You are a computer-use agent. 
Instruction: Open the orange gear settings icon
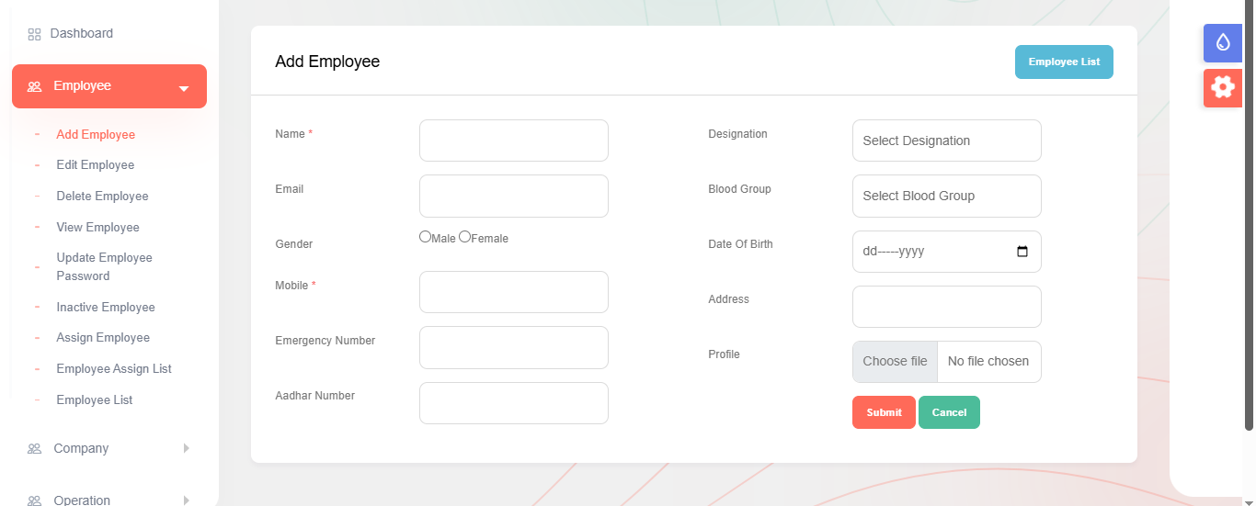[x=1222, y=87]
